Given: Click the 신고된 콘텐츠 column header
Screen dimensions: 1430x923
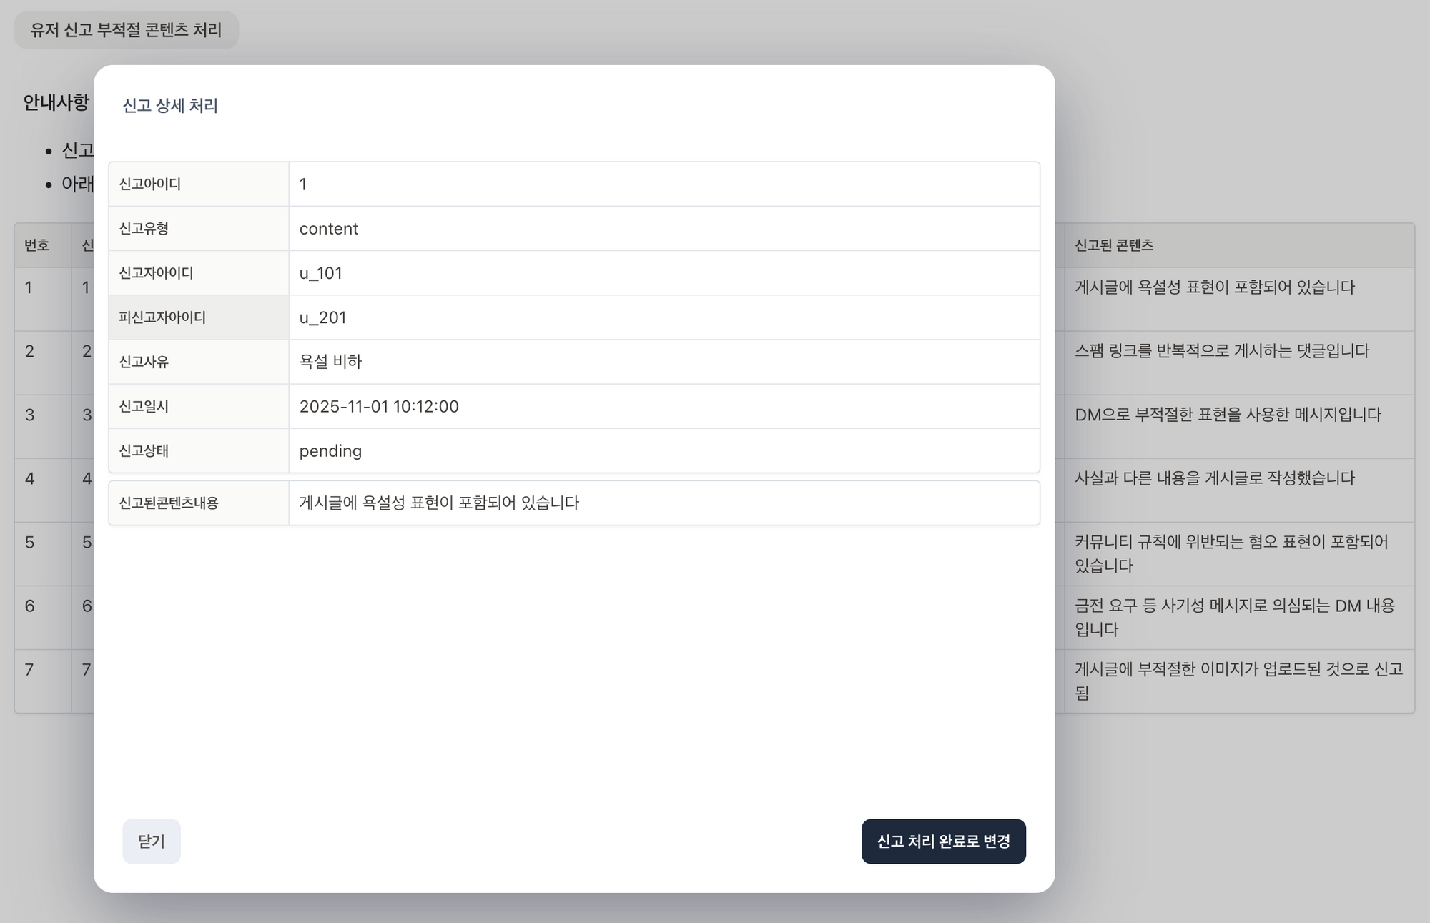Looking at the screenshot, I should click(1113, 245).
